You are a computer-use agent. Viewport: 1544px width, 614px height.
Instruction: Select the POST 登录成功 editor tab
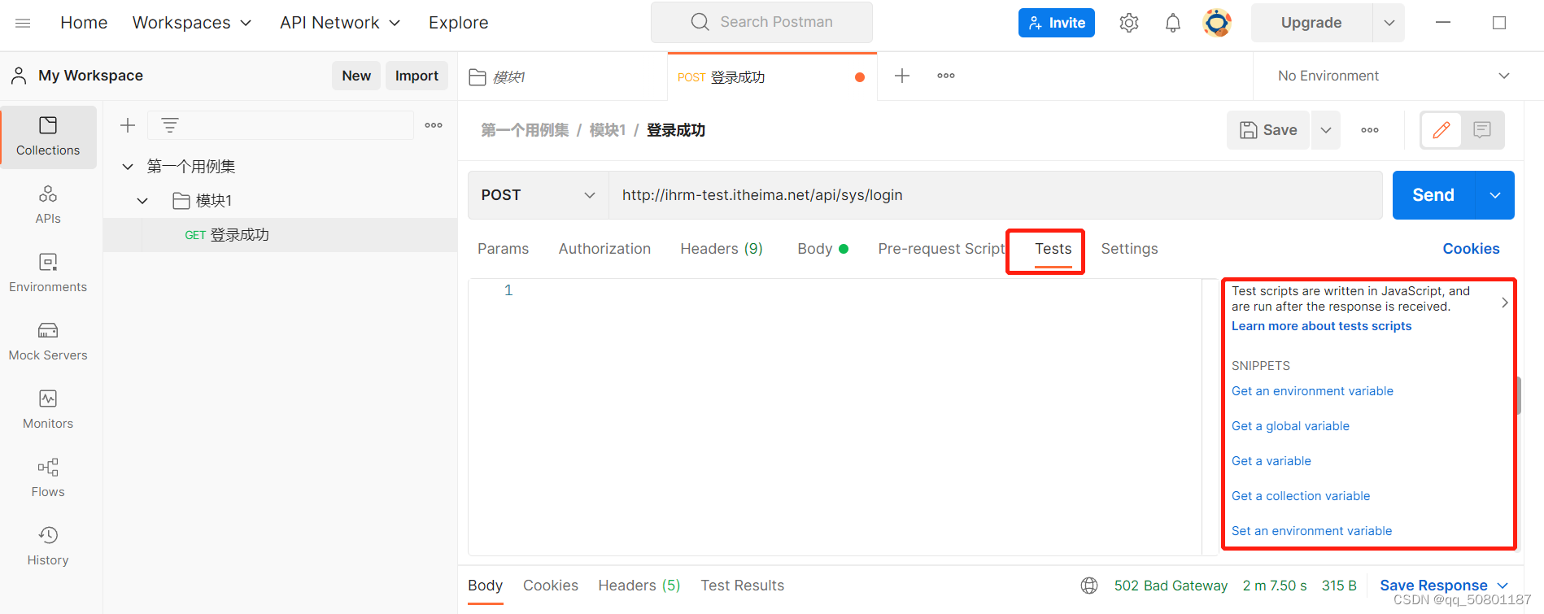pos(772,76)
